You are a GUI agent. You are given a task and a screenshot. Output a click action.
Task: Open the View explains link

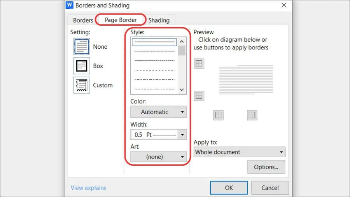(x=88, y=188)
